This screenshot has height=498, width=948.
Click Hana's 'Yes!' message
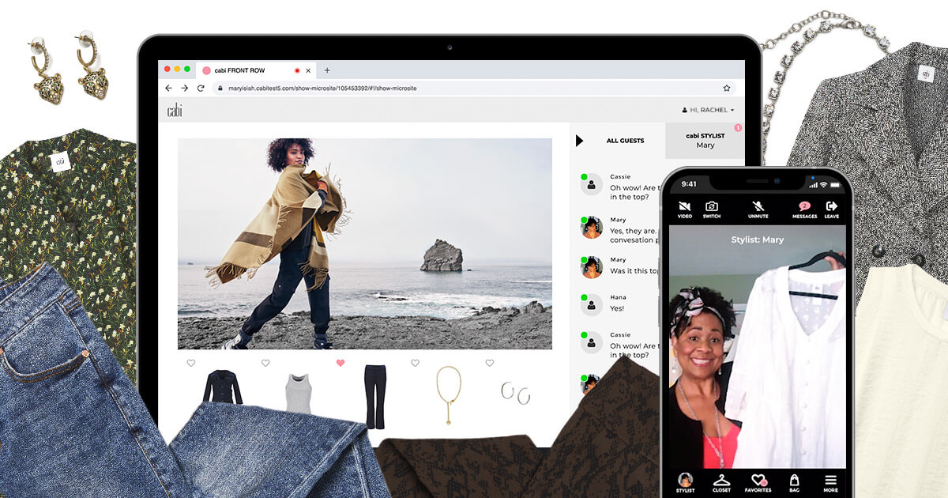pos(617,308)
